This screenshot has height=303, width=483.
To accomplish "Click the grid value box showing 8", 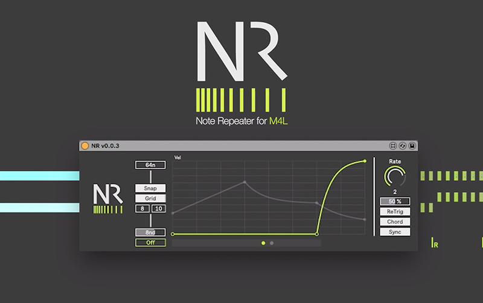I will pyautogui.click(x=142, y=208).
